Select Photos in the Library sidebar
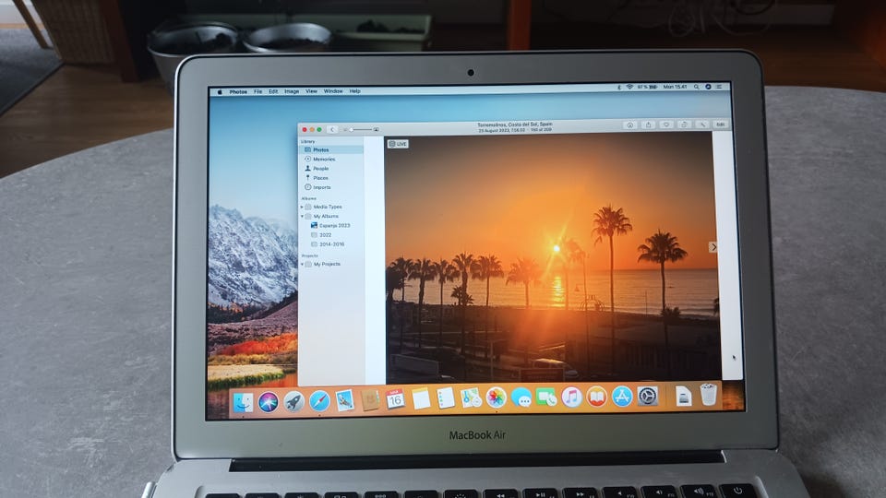Image resolution: width=886 pixels, height=498 pixels. (x=330, y=149)
